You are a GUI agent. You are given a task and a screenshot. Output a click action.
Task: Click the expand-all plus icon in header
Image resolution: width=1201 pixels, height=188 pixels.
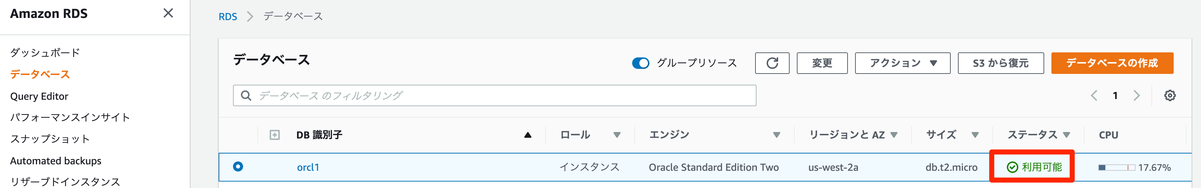[275, 135]
